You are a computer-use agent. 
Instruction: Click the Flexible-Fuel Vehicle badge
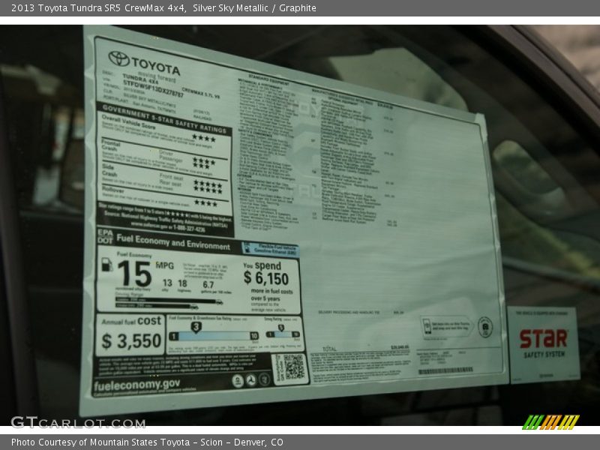click(x=270, y=249)
